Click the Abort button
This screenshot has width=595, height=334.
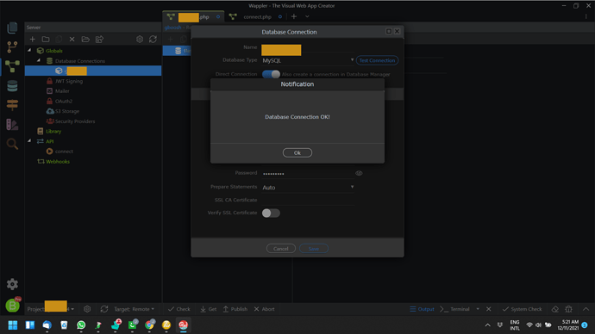[x=264, y=309]
